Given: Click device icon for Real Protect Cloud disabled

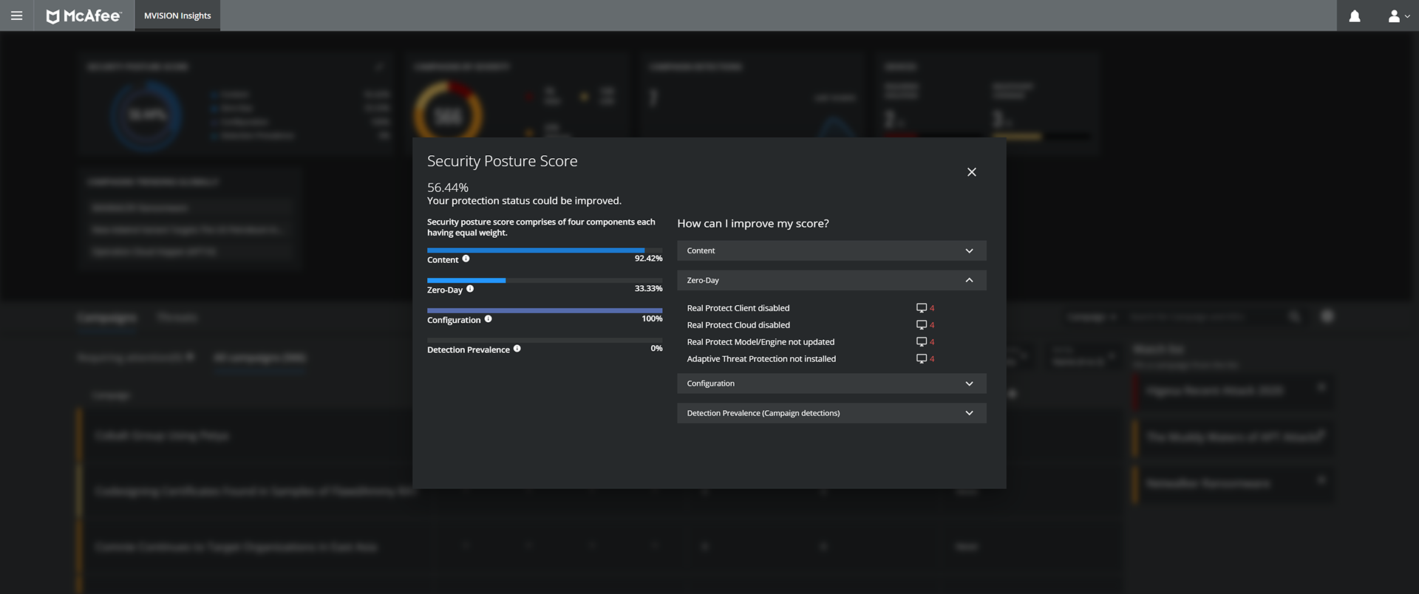Looking at the screenshot, I should coord(922,325).
